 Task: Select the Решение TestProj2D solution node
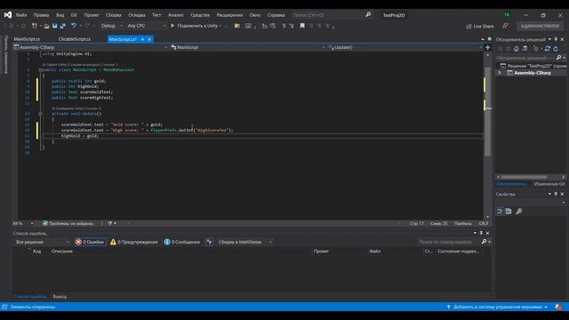click(x=533, y=66)
